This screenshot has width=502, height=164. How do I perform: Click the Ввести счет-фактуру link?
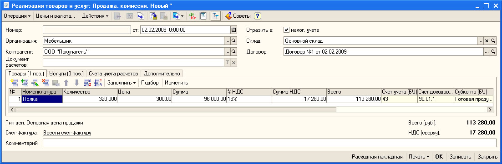(x=67, y=133)
